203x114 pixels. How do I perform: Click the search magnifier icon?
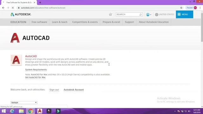point(141,15)
